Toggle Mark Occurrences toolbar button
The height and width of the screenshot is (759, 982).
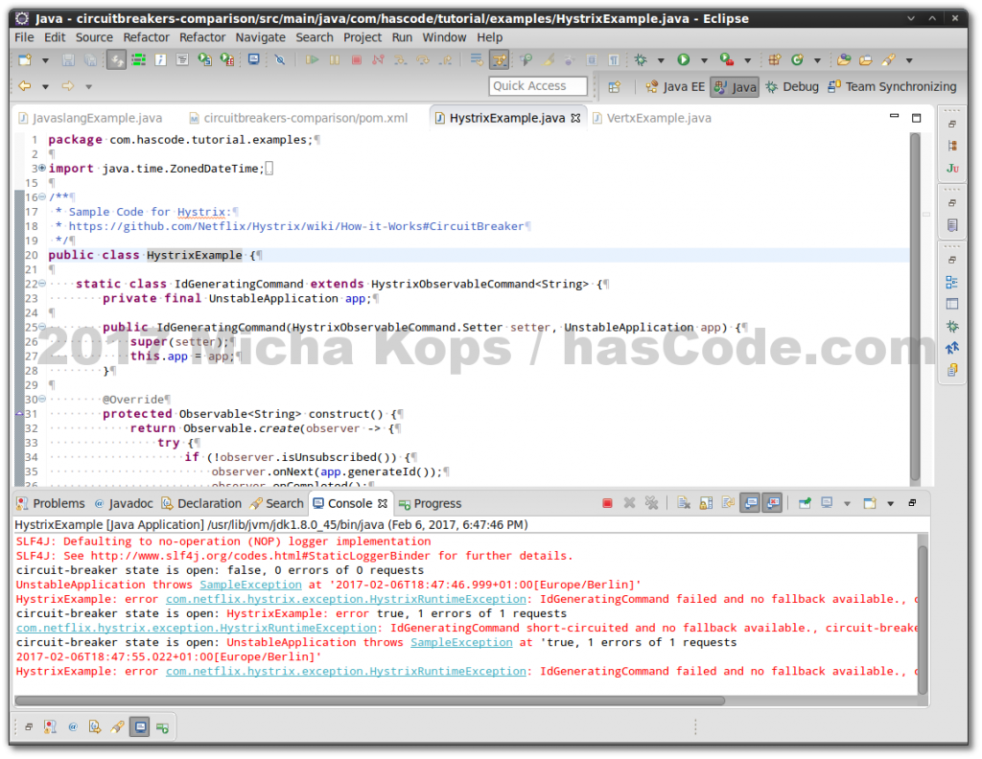(x=548, y=60)
